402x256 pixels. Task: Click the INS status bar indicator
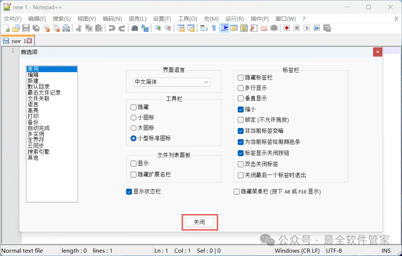point(386,251)
